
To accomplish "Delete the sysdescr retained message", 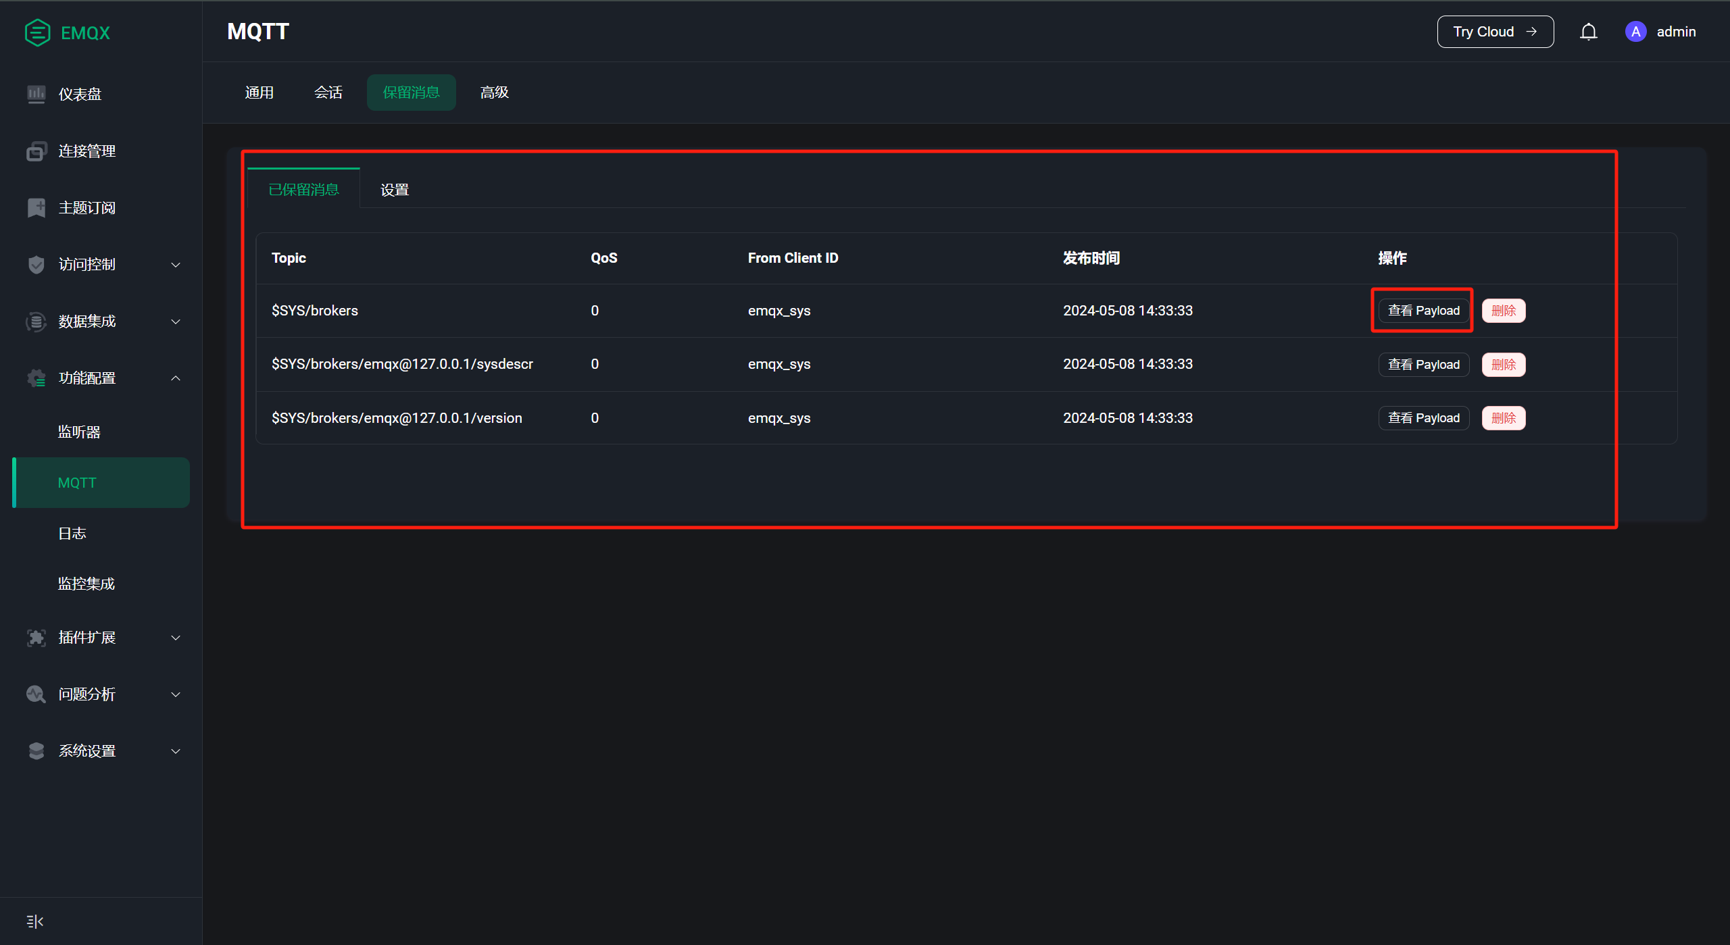I will [x=1504, y=365].
